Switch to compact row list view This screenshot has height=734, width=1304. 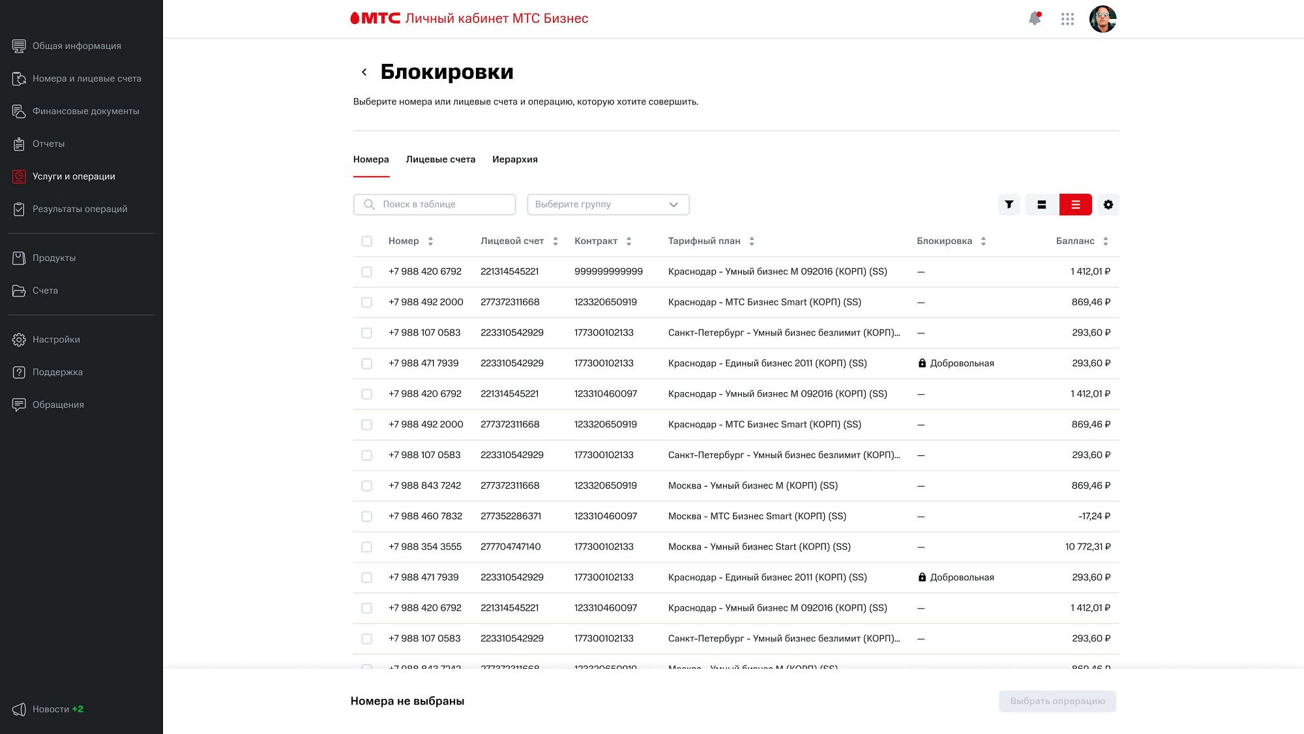pos(1075,204)
